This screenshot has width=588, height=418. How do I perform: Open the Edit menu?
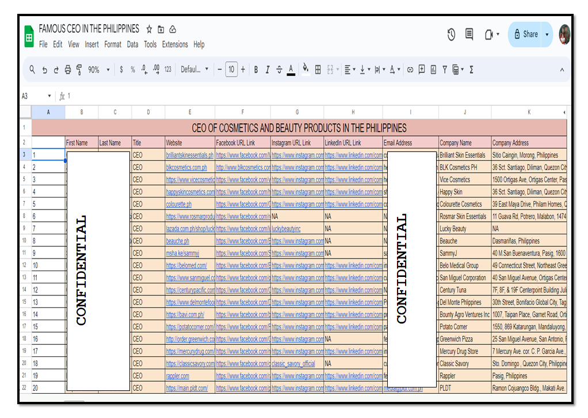58,44
